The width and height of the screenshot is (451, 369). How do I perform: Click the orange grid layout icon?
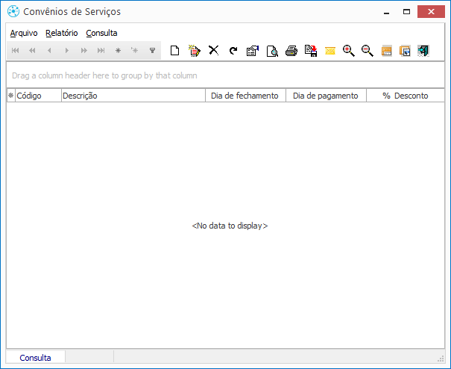pos(387,51)
